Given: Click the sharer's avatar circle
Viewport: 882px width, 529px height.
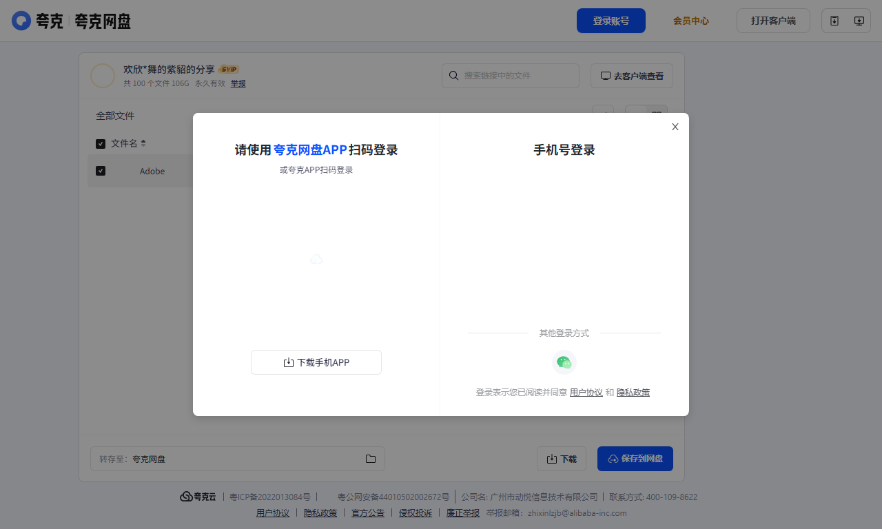Looking at the screenshot, I should pos(103,76).
